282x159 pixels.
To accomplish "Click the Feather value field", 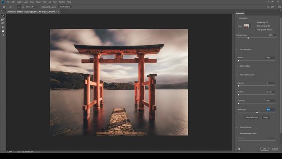I will pos(271,92).
